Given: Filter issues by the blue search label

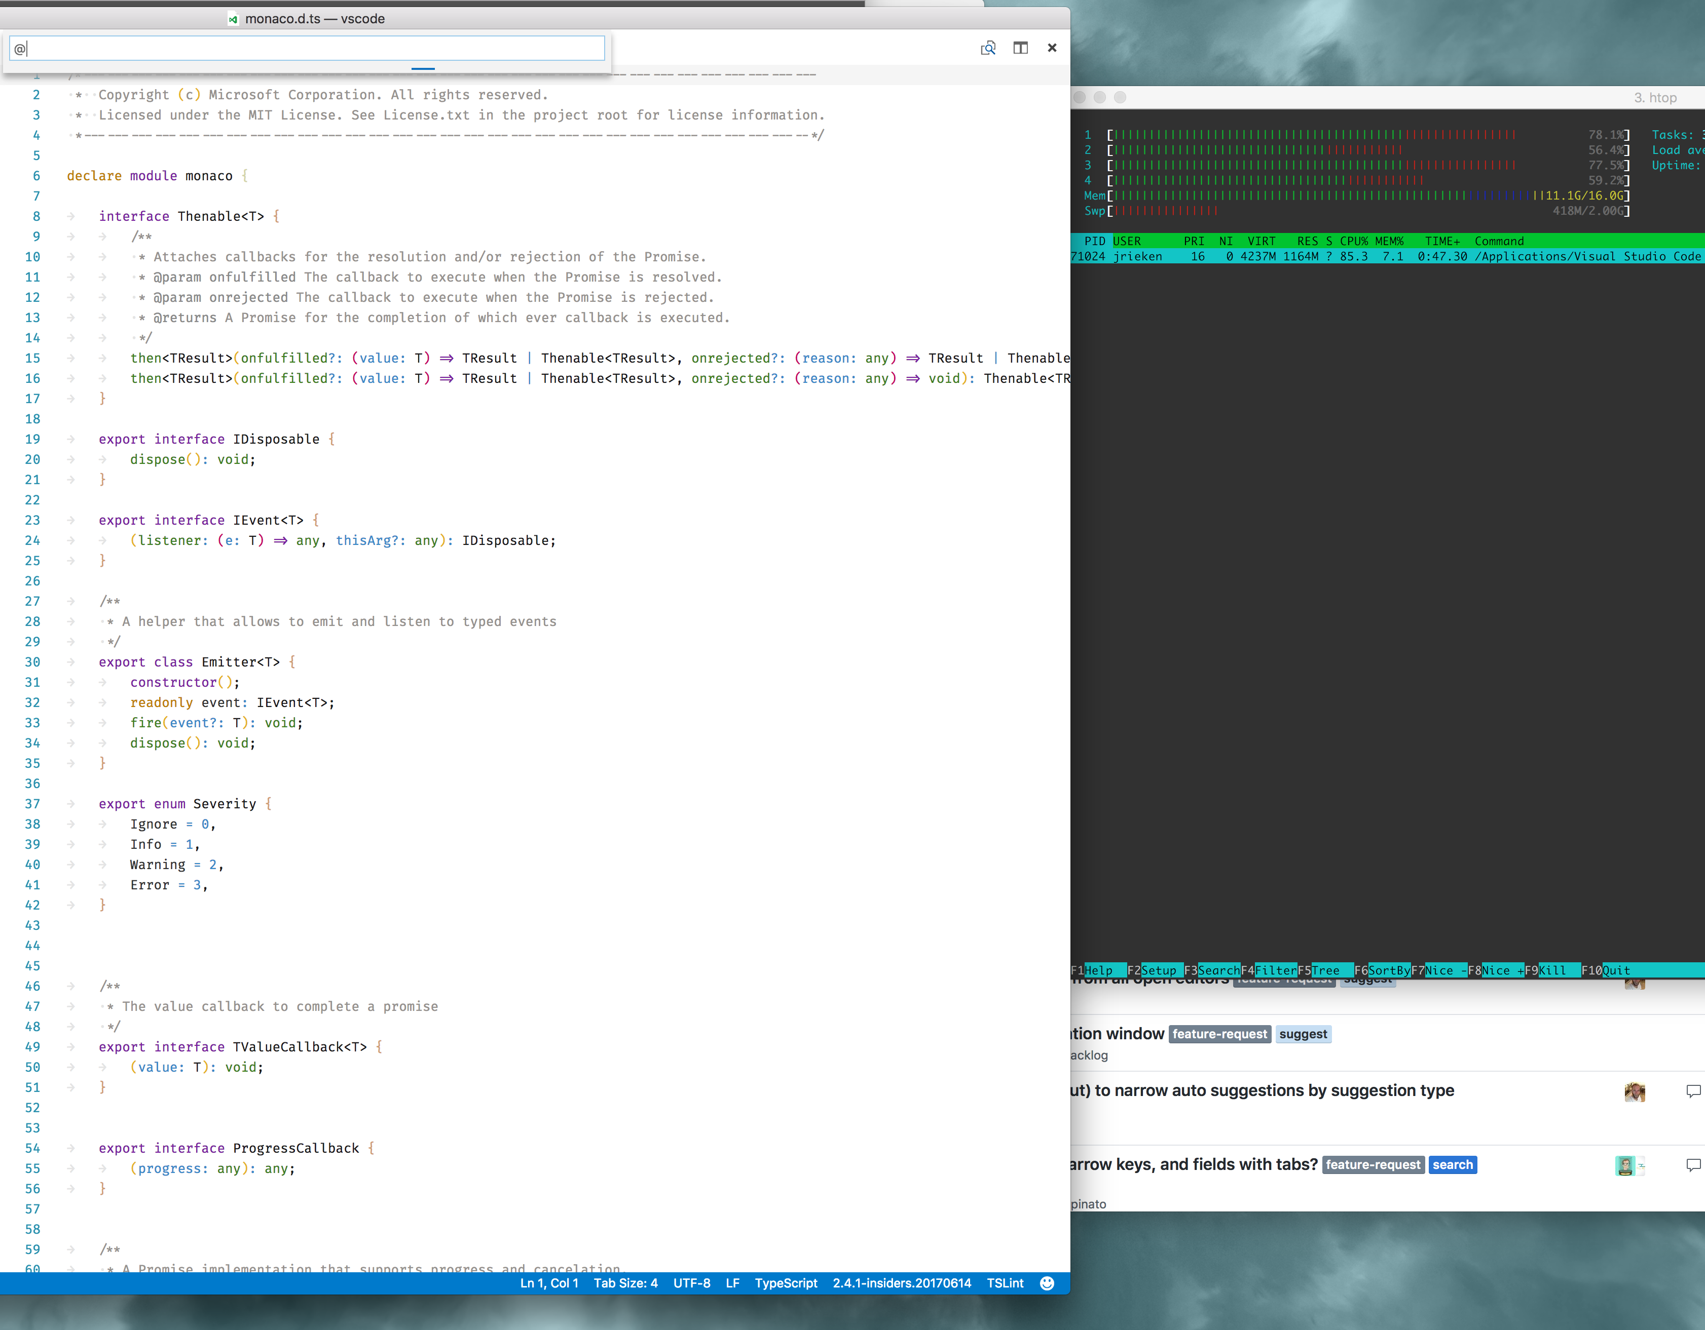Looking at the screenshot, I should click(1453, 1164).
